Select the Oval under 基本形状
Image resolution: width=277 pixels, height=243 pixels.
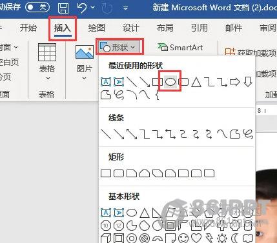pos(132,213)
